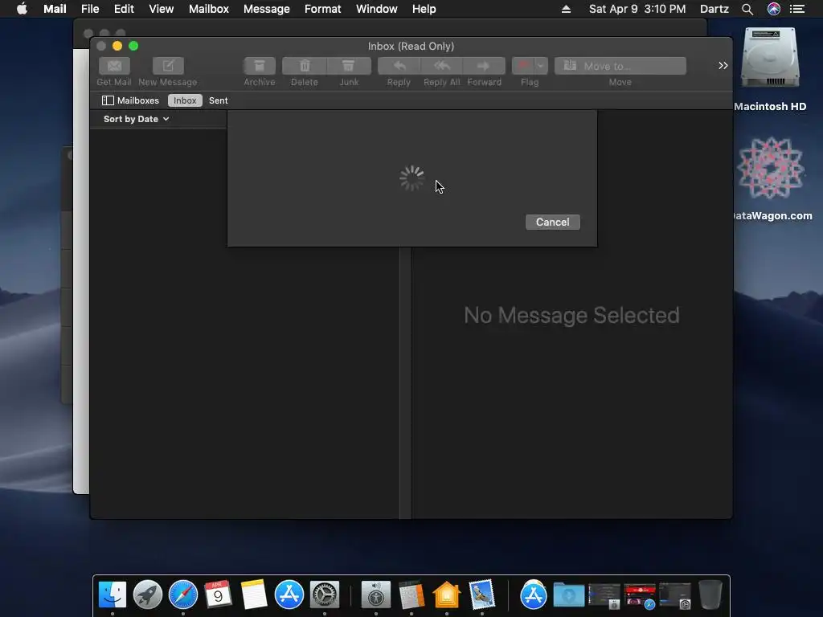The width and height of the screenshot is (823, 617).
Task: Click the Reply arrow icon
Action: (x=399, y=66)
